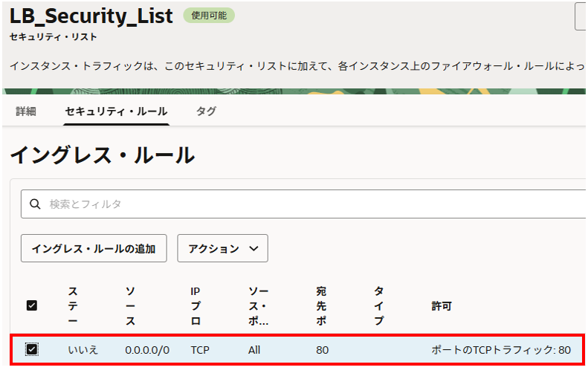Click the magnifier icon in the search box
Viewport: 588px width, 376px height.
point(35,204)
